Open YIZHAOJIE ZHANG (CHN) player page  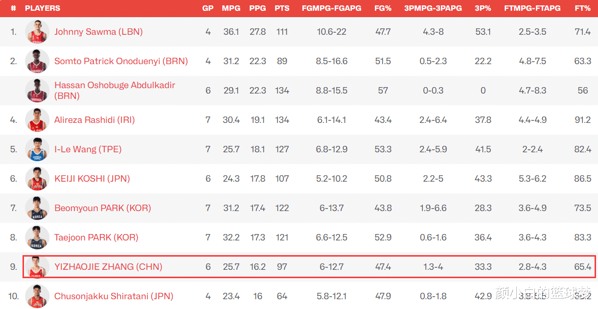tap(108, 267)
